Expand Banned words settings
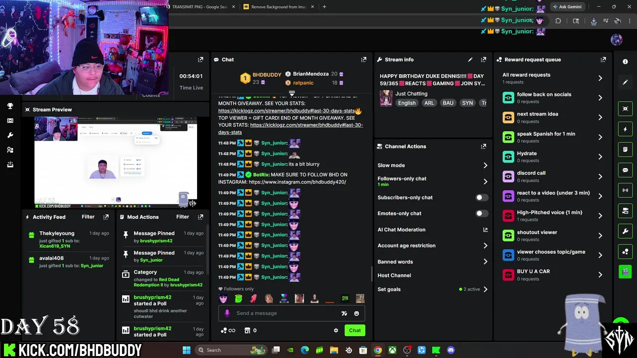 485,262
